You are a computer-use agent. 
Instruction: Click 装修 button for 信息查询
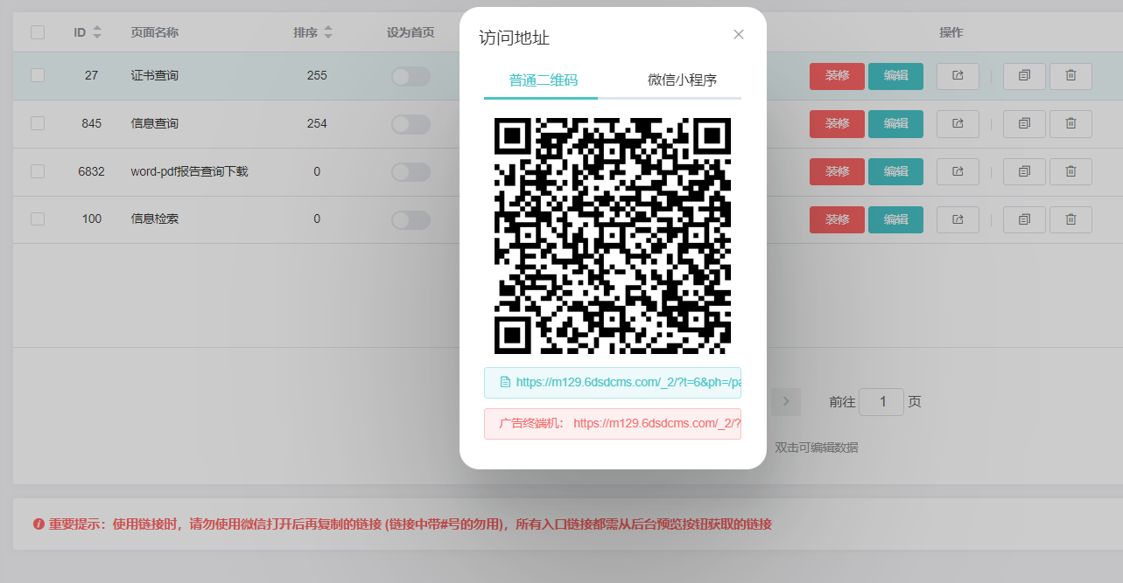(x=837, y=124)
